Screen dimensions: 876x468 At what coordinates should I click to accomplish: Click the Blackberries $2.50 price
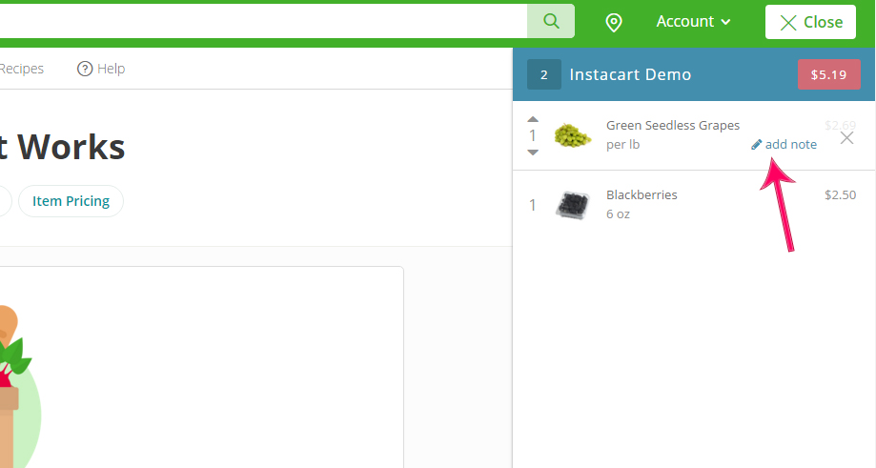pyautogui.click(x=840, y=194)
